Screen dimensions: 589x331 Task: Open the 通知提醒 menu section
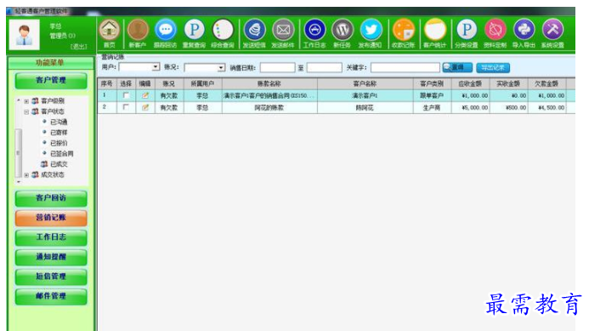click(x=51, y=257)
